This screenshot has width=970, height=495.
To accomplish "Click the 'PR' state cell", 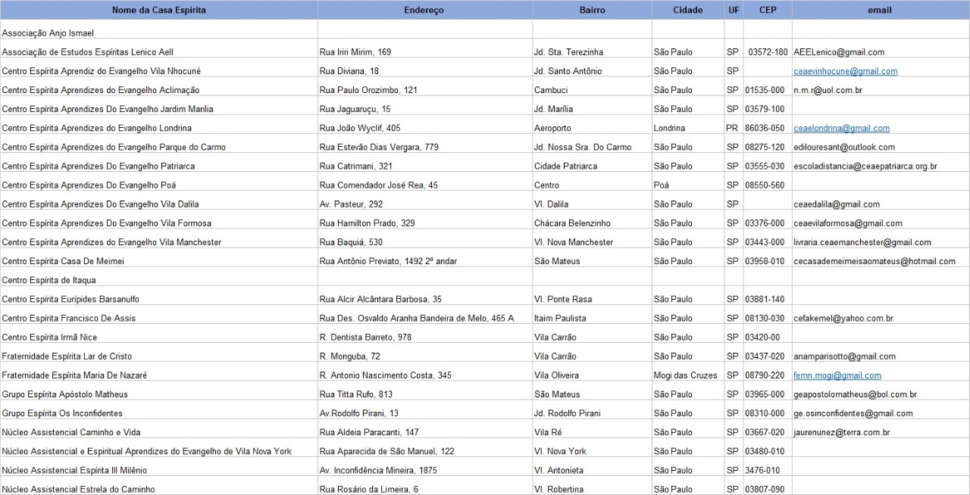I will (x=732, y=128).
